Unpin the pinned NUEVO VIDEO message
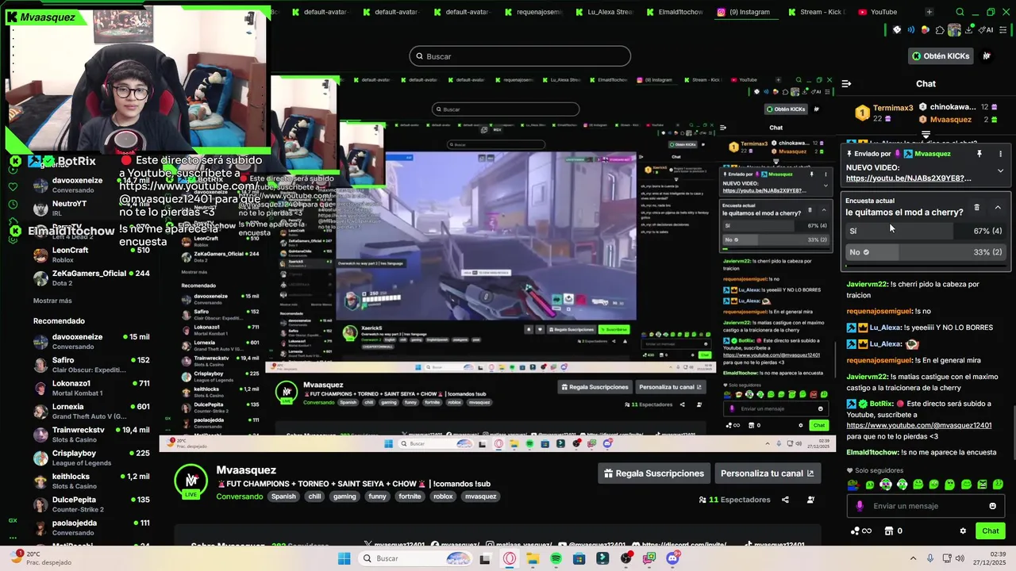 979,154
